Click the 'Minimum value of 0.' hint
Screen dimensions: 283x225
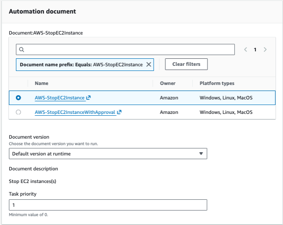(29, 215)
